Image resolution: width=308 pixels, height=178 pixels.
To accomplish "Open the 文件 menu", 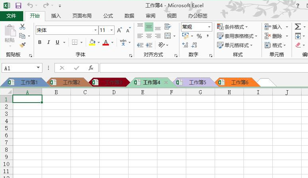I will 11,16.
